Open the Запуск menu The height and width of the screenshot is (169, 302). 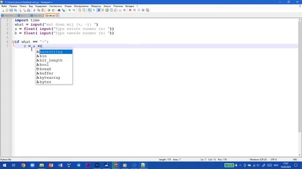click(x=107, y=6)
